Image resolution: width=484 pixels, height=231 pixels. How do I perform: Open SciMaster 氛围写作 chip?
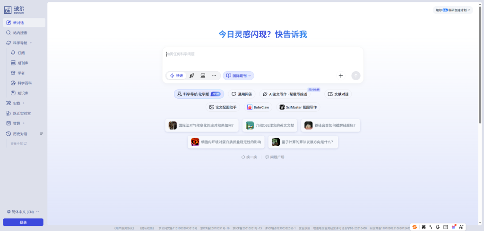tap(298, 107)
